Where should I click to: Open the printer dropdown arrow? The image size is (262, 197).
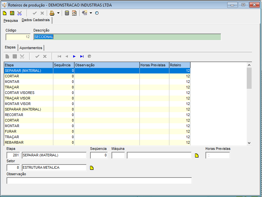click(58, 13)
